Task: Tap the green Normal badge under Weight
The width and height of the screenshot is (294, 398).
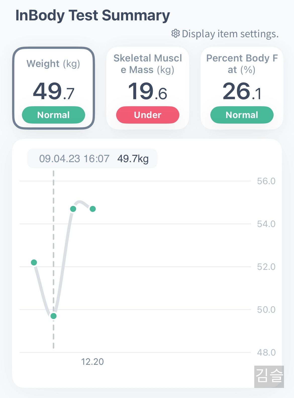Action: 54,115
